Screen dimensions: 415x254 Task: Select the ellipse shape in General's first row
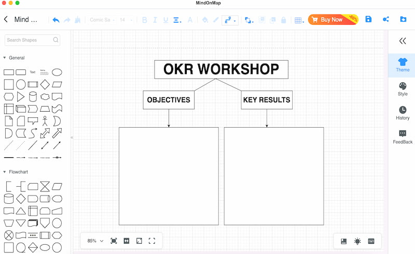pos(57,72)
